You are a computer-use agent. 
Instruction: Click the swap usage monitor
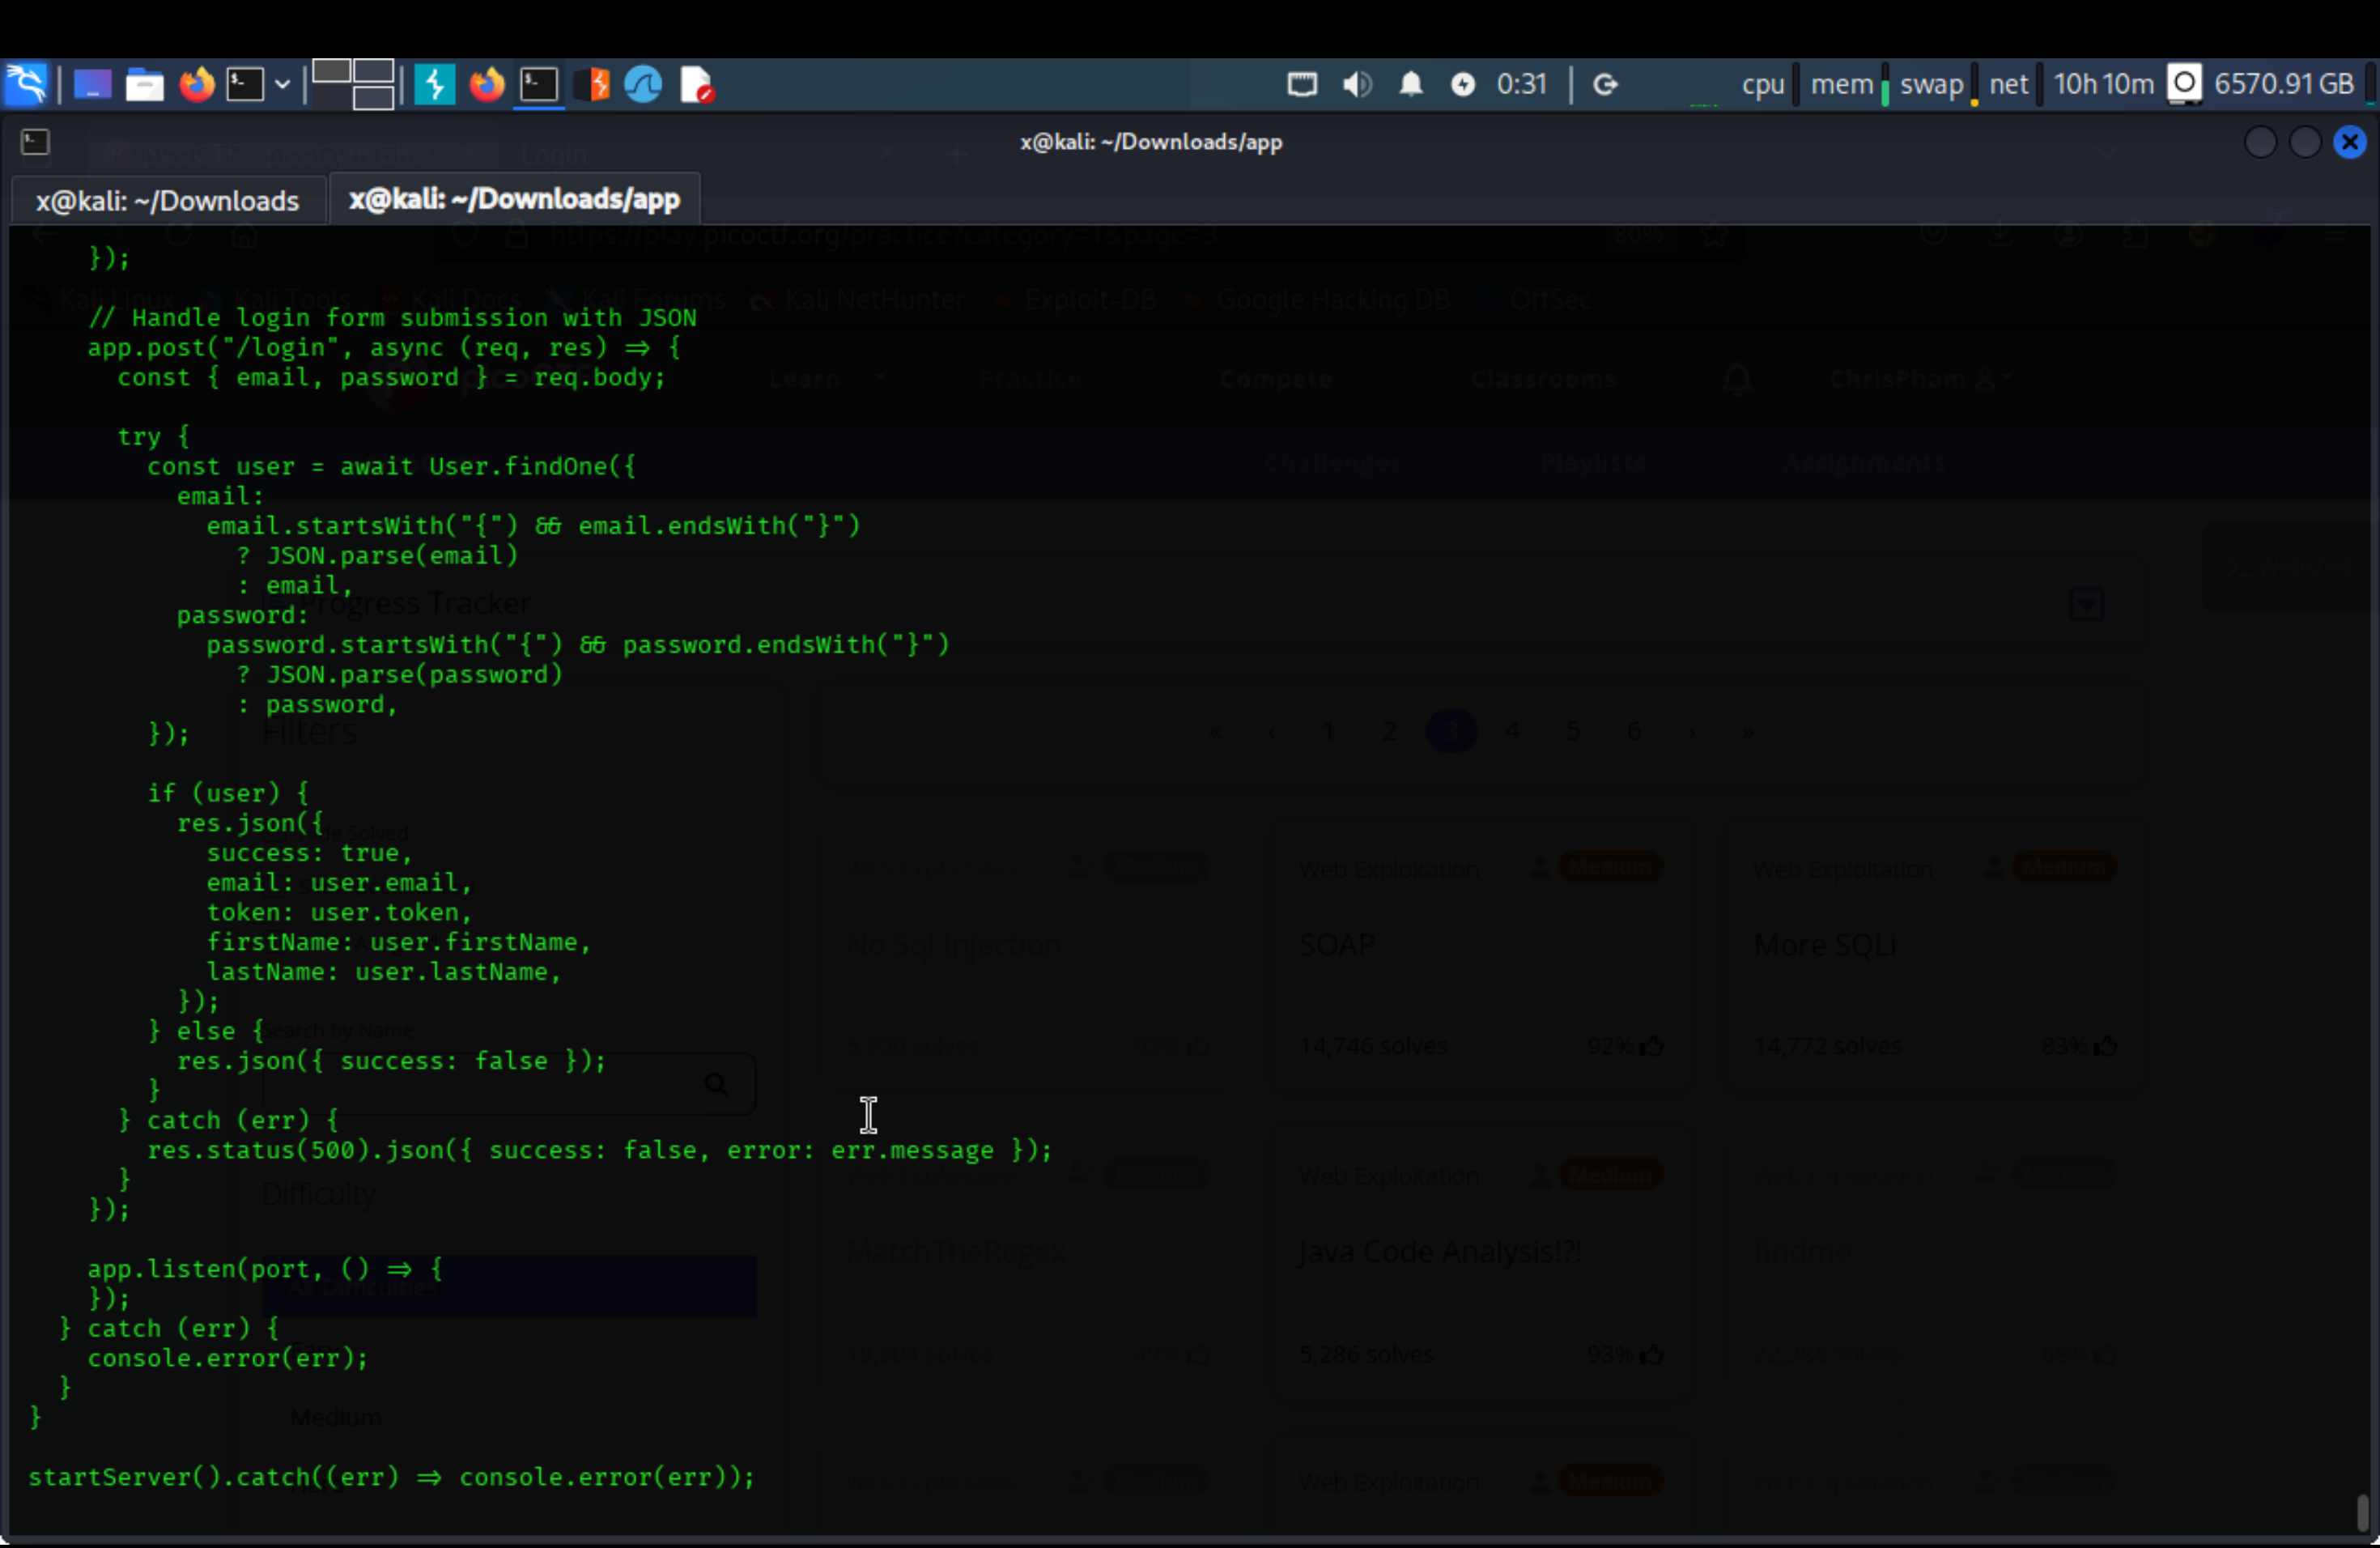point(1932,85)
